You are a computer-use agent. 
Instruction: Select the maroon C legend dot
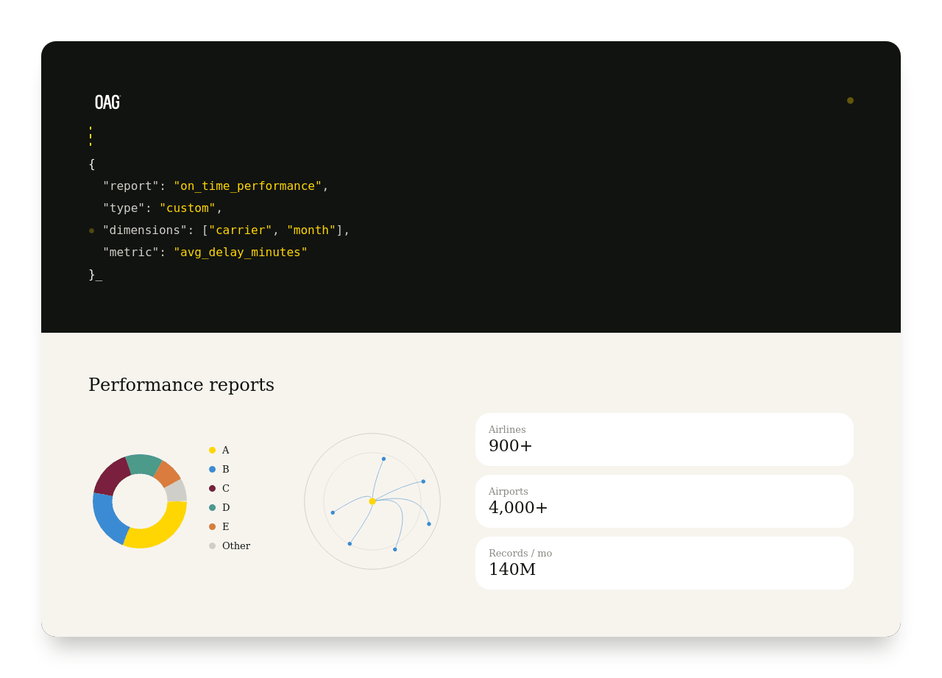point(212,488)
